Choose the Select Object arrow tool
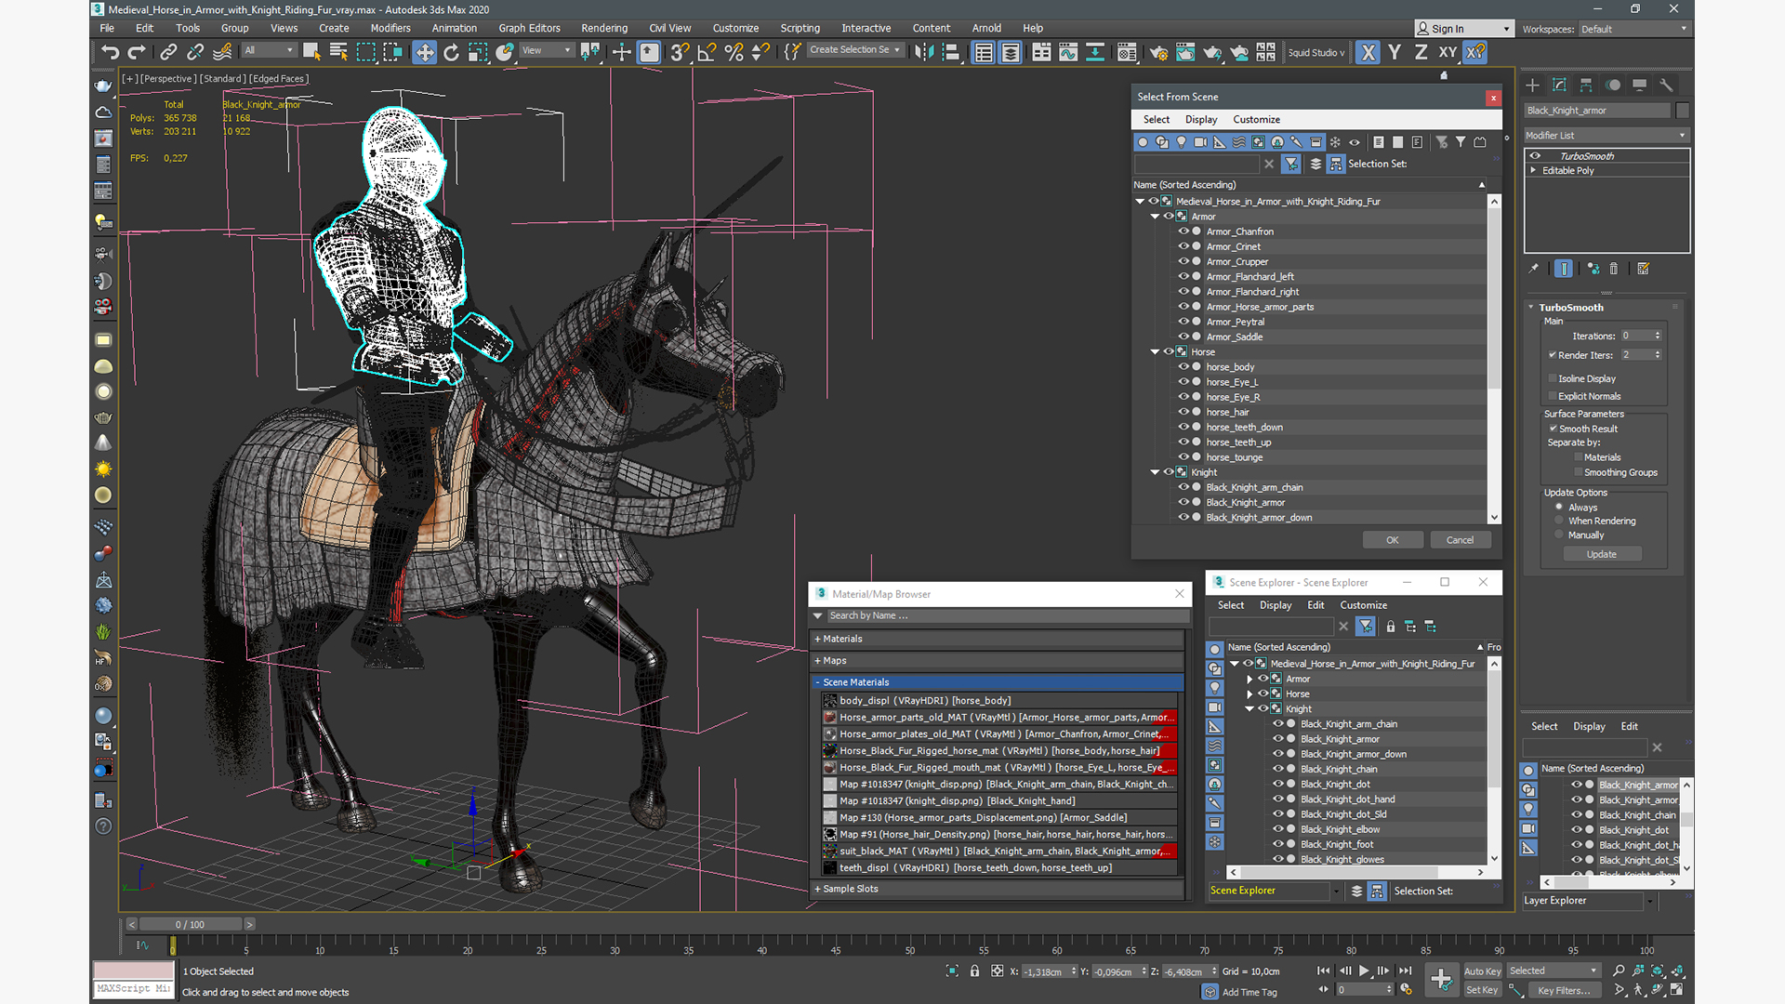The image size is (1785, 1004). tap(311, 52)
